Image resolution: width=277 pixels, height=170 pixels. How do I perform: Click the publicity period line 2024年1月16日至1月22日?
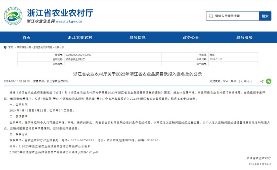[42, 110]
